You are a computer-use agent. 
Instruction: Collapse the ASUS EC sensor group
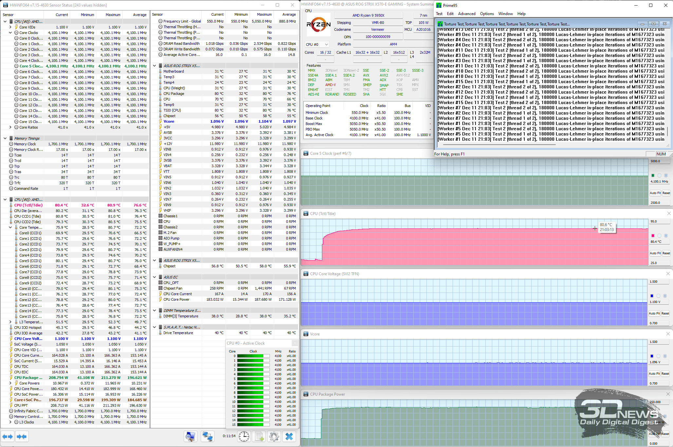(155, 277)
